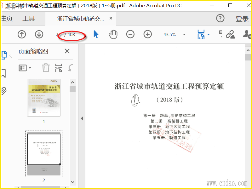The width and height of the screenshot is (252, 189).
Task: Click the thumbnail panel scrollbar thumb
Action: [x=73, y=89]
